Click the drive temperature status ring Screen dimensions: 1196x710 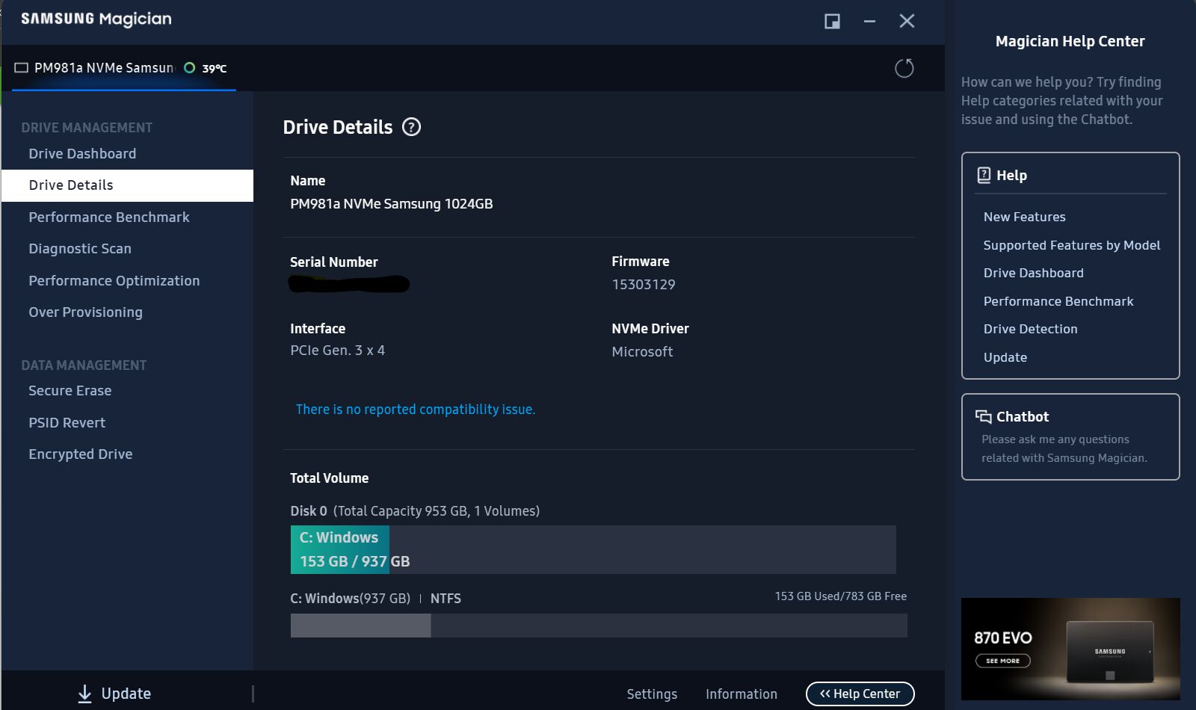click(190, 68)
